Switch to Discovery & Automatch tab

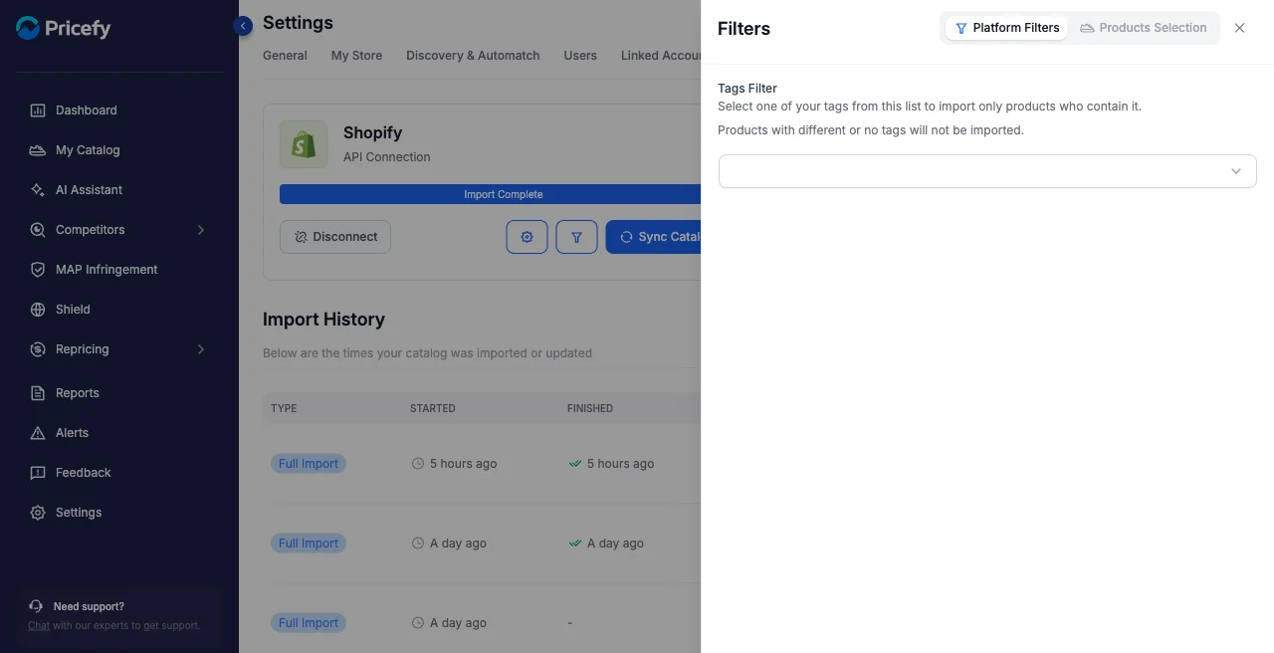tap(473, 56)
